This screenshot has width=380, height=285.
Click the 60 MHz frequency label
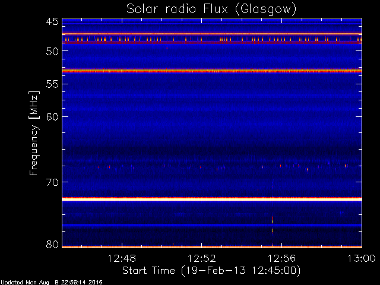[52, 117]
